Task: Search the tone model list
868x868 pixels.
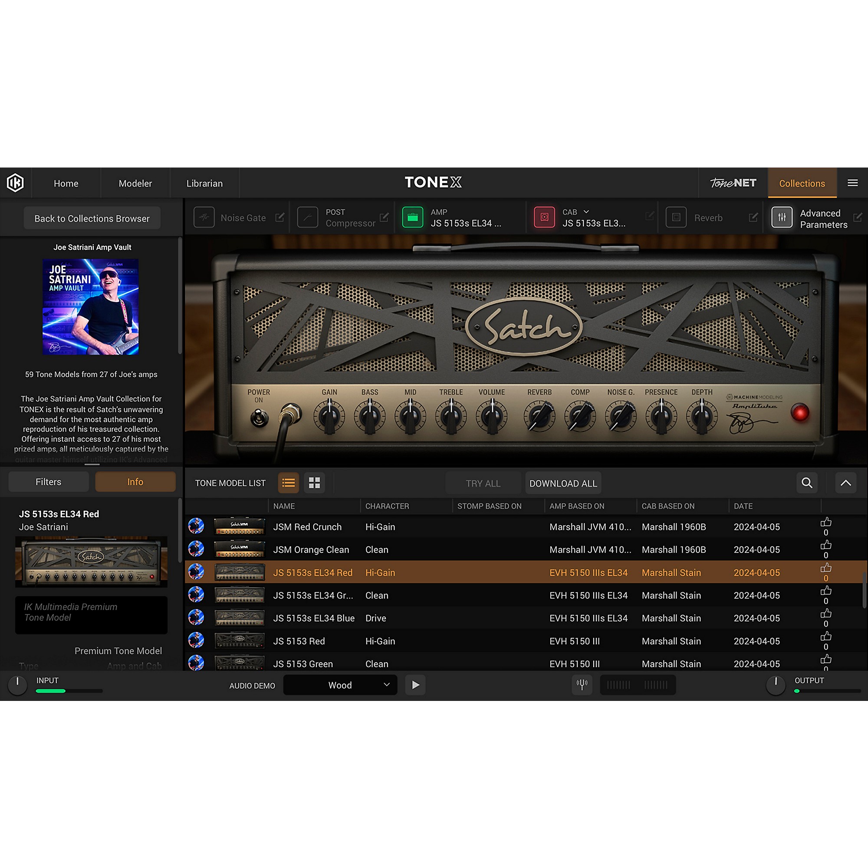Action: pos(807,483)
